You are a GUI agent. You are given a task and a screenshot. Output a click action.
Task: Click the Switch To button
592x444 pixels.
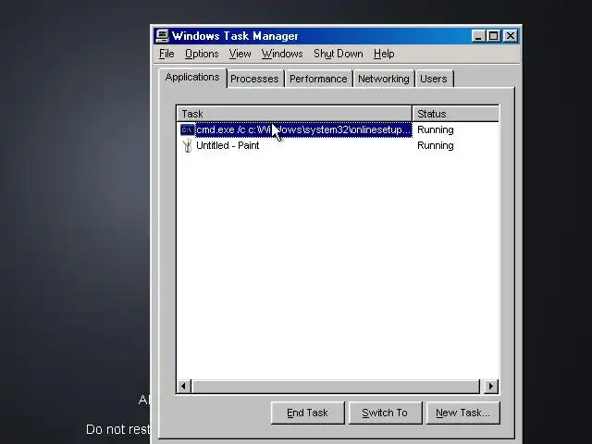[x=385, y=413]
